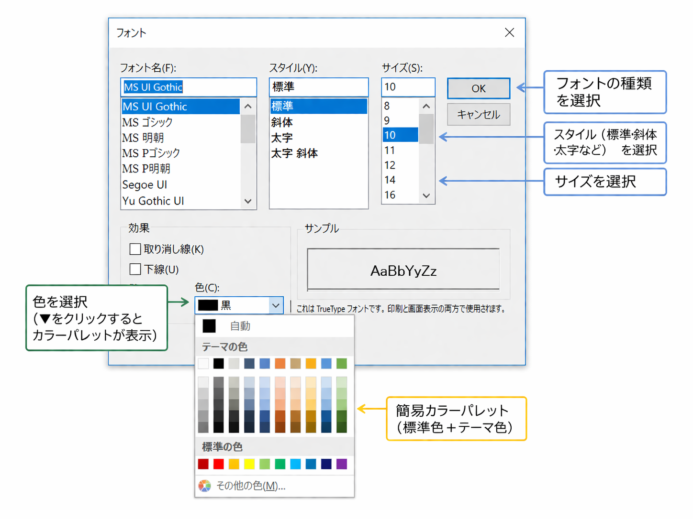Select purple standard color swatch
Viewport: 693px width, 519px height.
(x=341, y=464)
